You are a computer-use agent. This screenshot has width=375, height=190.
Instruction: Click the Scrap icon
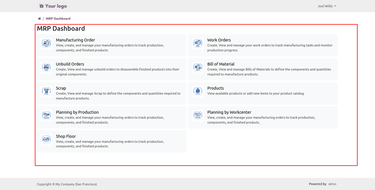(46, 92)
